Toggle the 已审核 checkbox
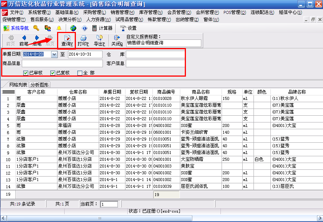323x222 pixels. (26, 73)
